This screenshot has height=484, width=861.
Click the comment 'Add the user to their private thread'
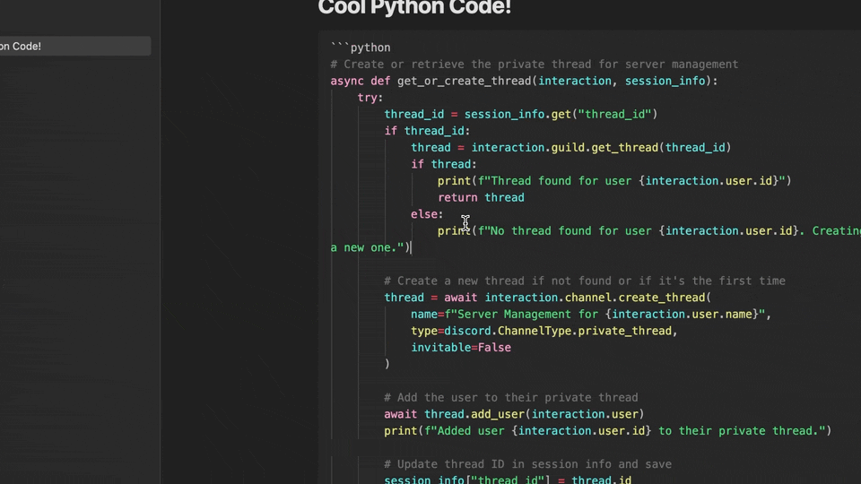point(511,397)
